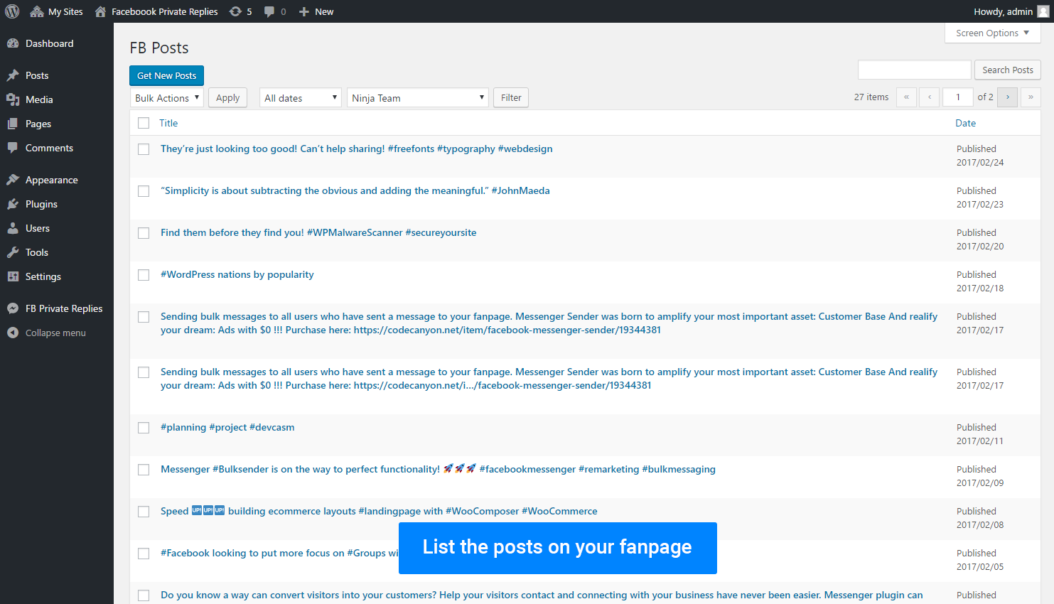Open the Howdy, admin account menu
Viewport: 1054px width, 604px height.
[x=1011, y=11]
